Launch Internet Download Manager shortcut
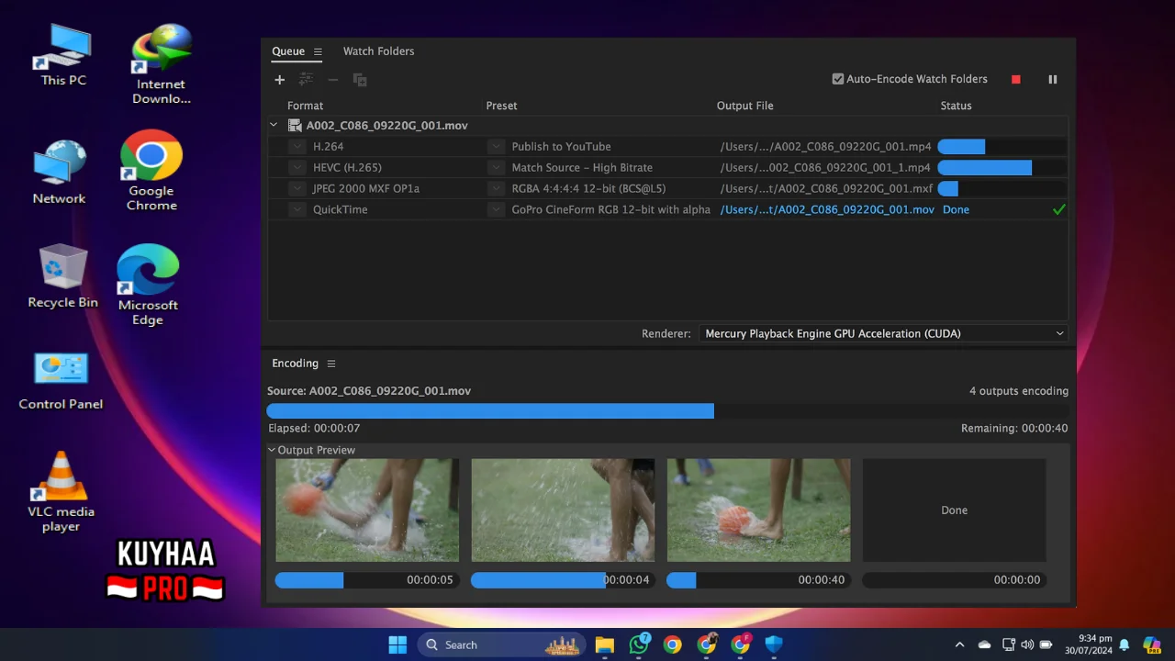This screenshot has width=1175, height=661. [x=162, y=64]
